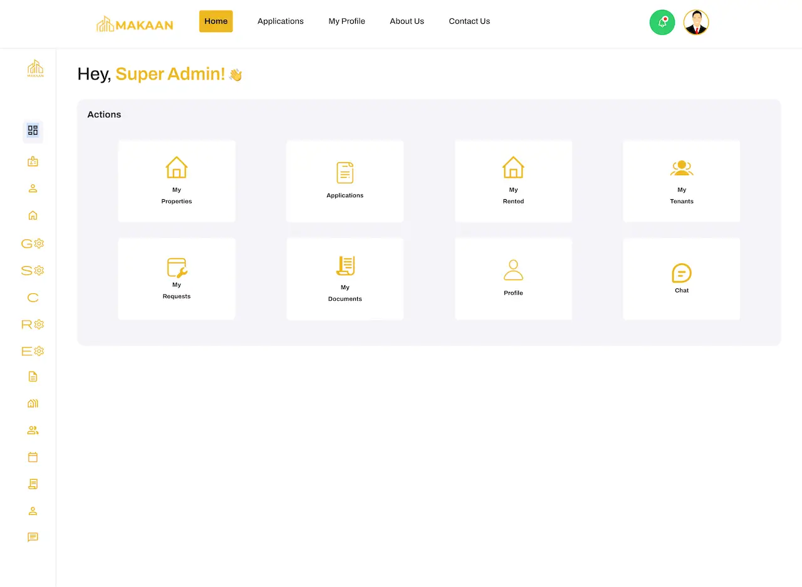Open the My Properties action card
Image resolution: width=802 pixels, height=587 pixels.
(x=177, y=181)
